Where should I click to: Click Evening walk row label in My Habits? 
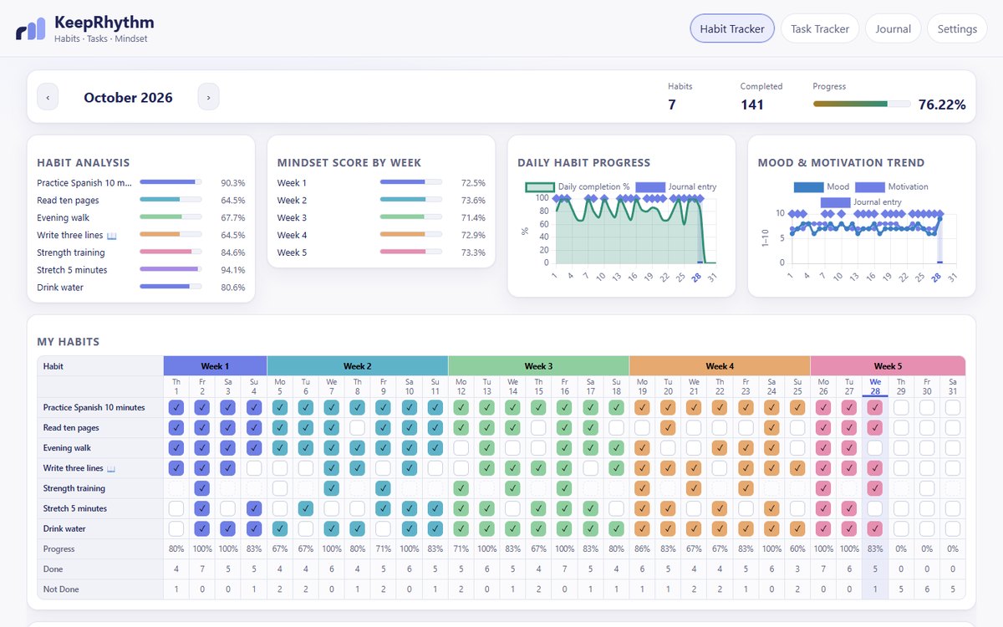67,448
